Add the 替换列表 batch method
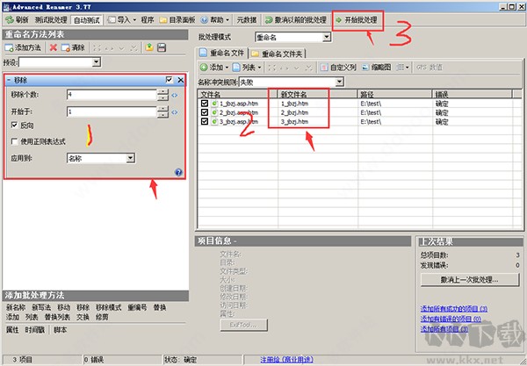 pos(57,317)
